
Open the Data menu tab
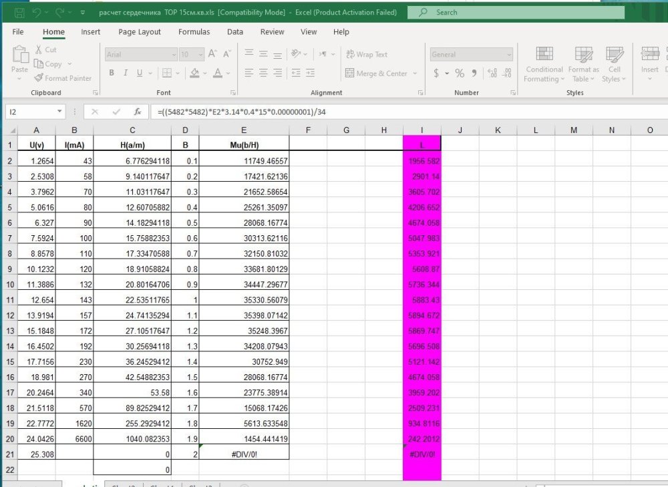click(x=234, y=31)
